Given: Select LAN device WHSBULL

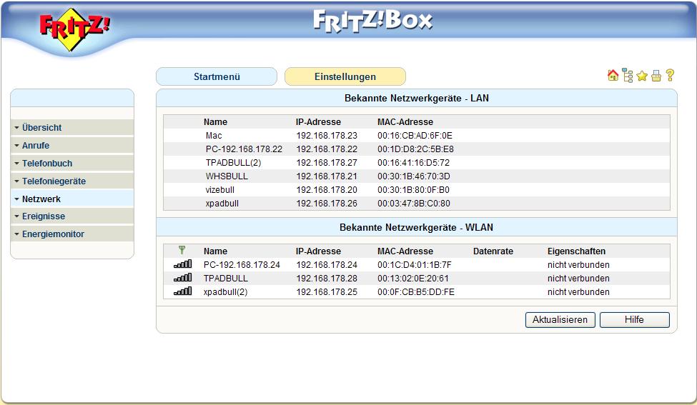Looking at the screenshot, I should [x=227, y=176].
